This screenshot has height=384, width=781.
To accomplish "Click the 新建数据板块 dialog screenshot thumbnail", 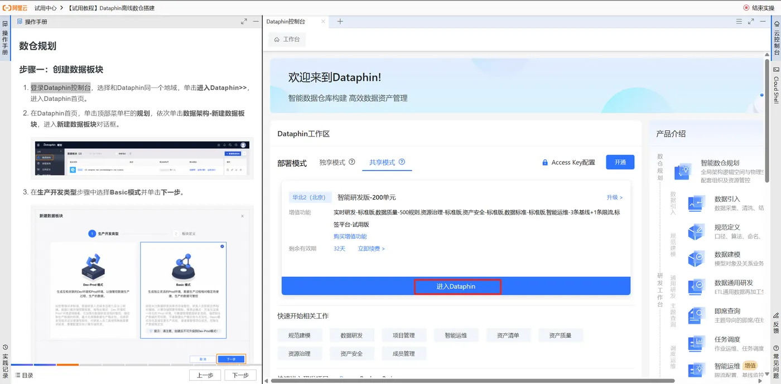I will point(142,285).
